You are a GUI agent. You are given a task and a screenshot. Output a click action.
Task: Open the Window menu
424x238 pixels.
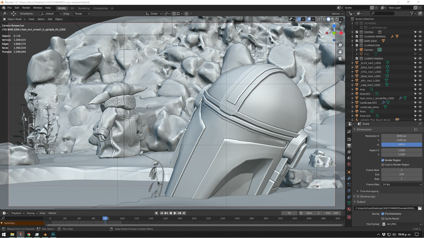pos(38,8)
